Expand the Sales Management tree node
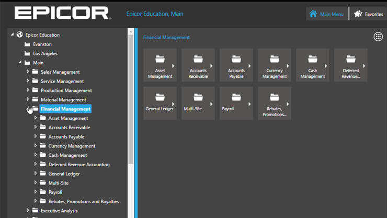Image resolution: width=387 pixels, height=218 pixels. click(28, 72)
